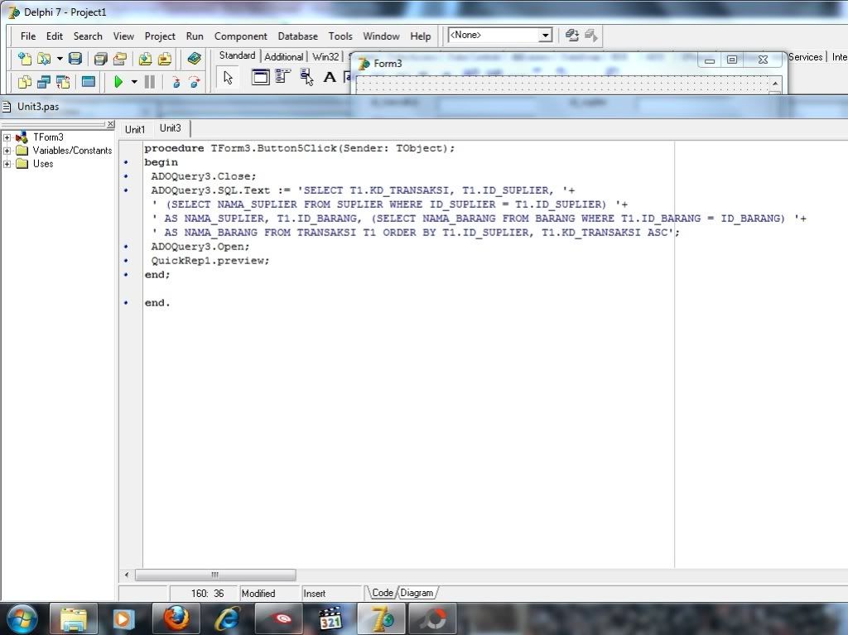Click the Trace Into debug icon
The height and width of the screenshot is (635, 848).
(175, 81)
